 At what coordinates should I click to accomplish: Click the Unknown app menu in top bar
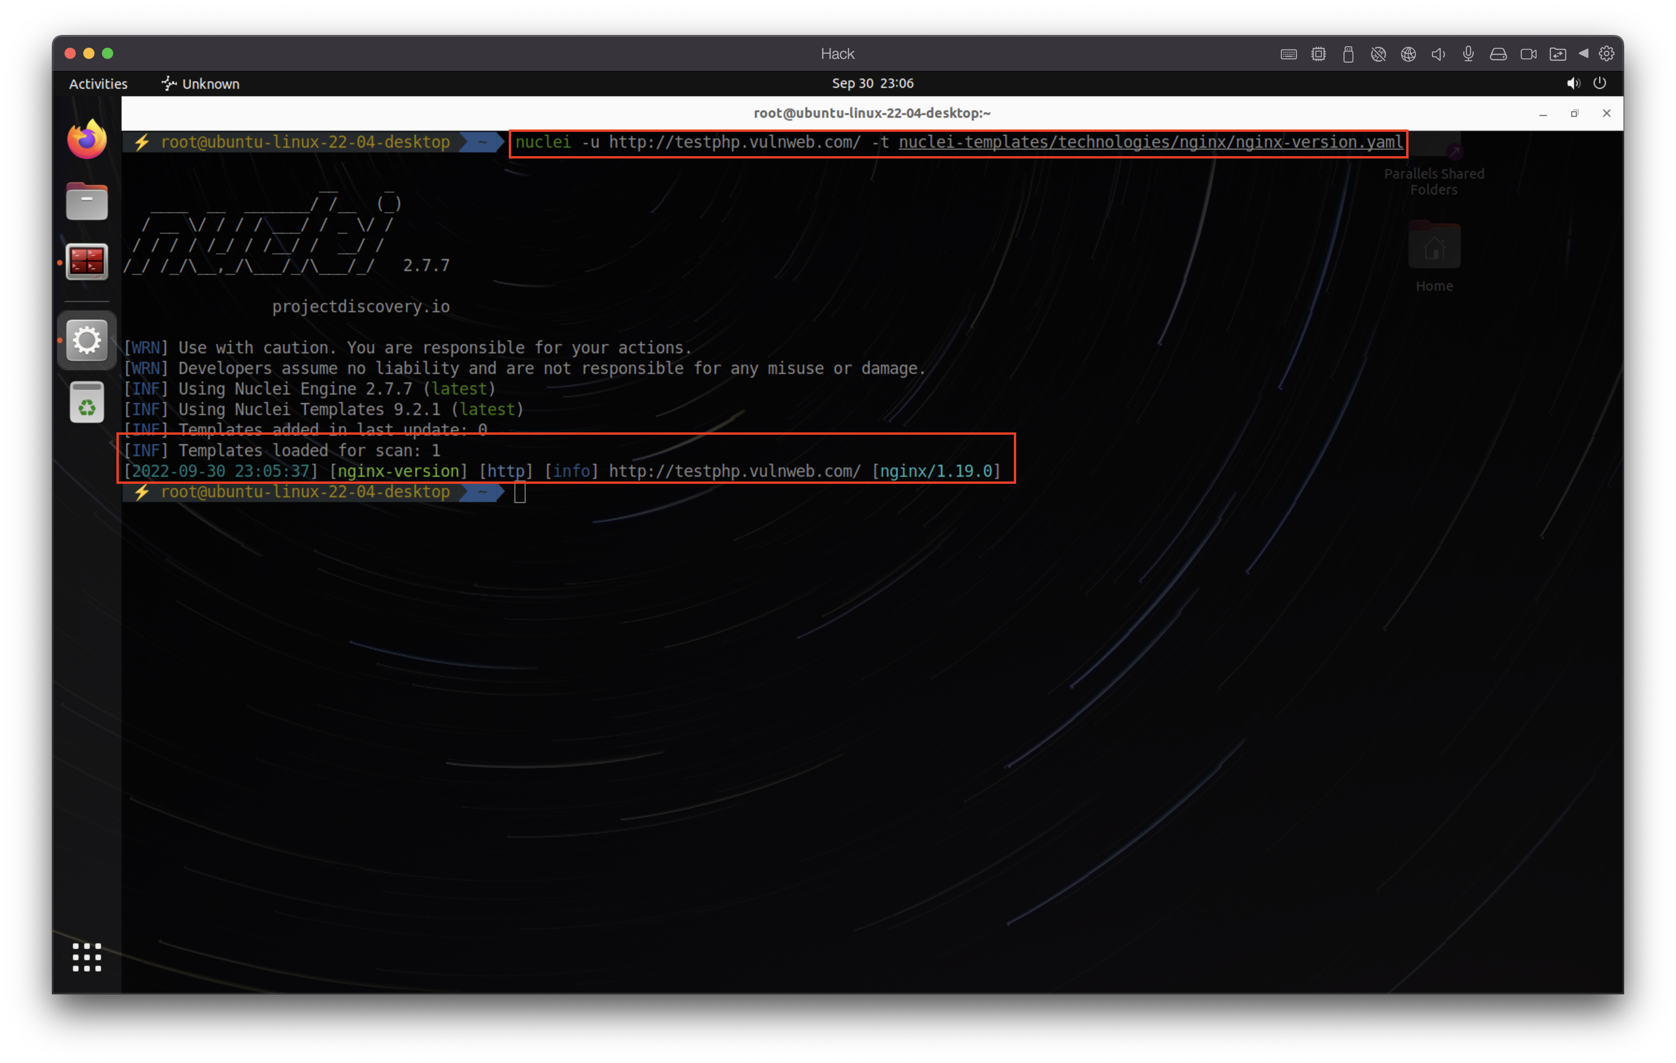click(201, 84)
